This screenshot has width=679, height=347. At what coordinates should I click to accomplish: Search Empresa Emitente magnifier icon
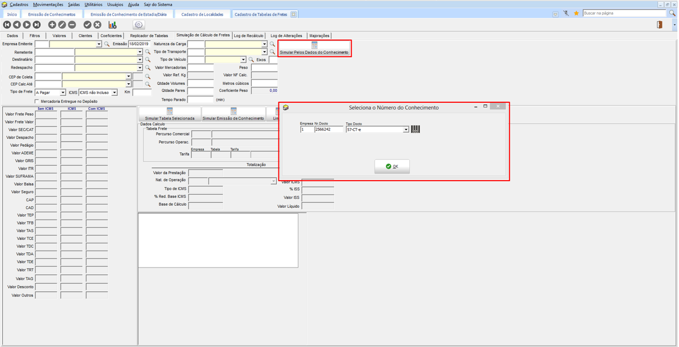[x=107, y=44]
